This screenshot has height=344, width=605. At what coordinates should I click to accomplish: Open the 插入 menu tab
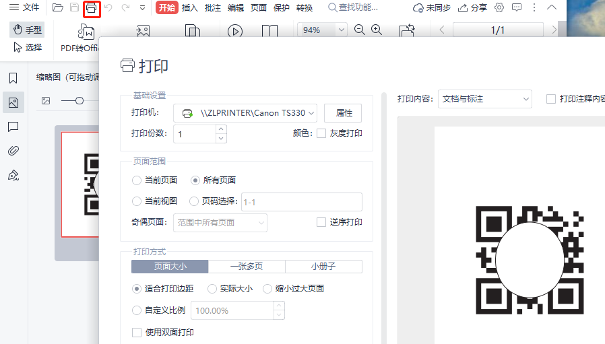pos(190,8)
